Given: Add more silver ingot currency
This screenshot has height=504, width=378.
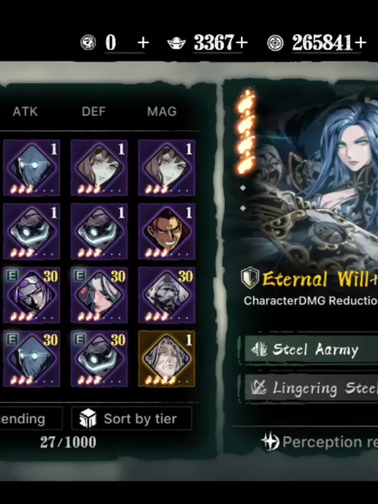Looking at the screenshot, I should coord(242,42).
